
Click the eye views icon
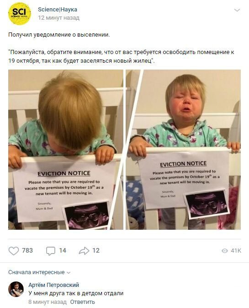[225, 251]
